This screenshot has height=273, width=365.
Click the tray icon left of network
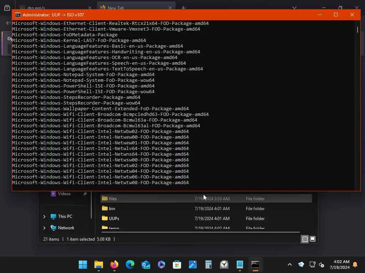point(301,264)
